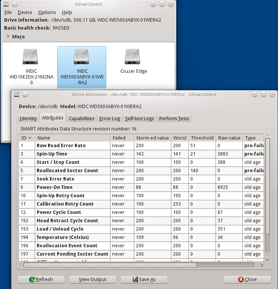Expand the More drive details section
This screenshot has width=278, height=289.
16,36
